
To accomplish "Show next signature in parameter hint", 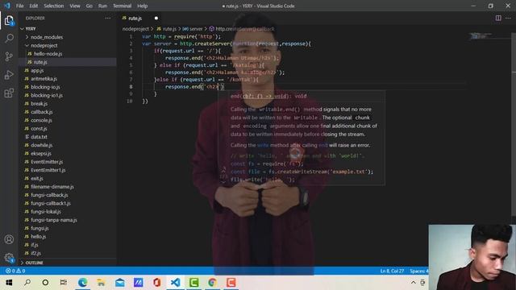I will [223, 182].
